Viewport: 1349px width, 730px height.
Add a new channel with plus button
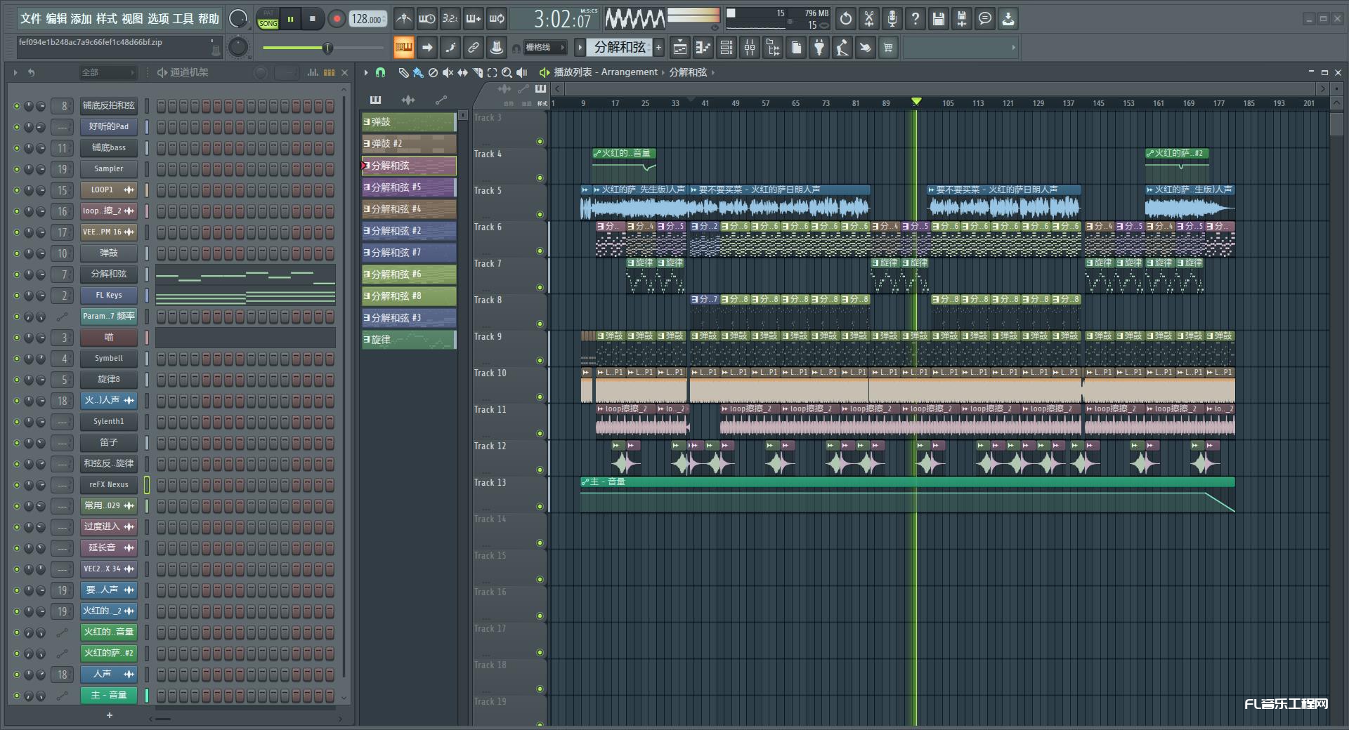point(109,715)
